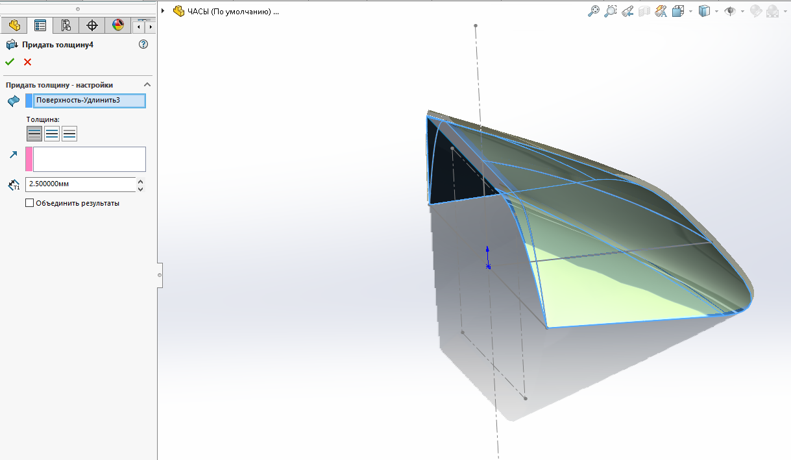The image size is (791, 460).
Task: Cancel the feature with red X
Action: click(x=27, y=62)
